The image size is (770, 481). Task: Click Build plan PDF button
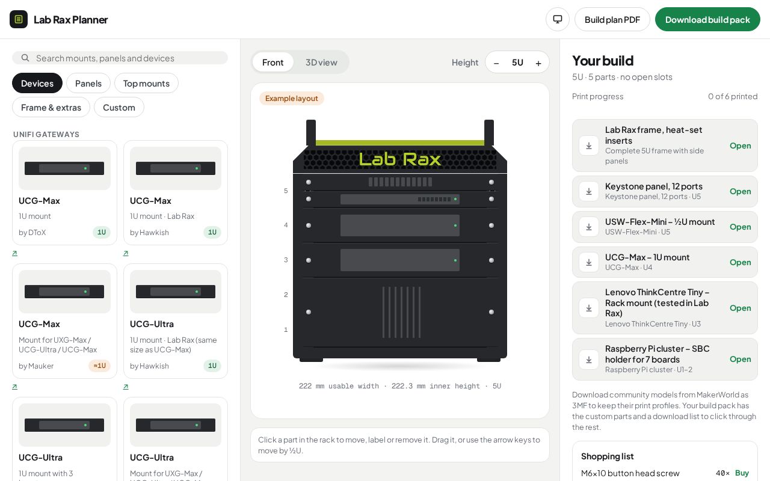pyautogui.click(x=612, y=19)
